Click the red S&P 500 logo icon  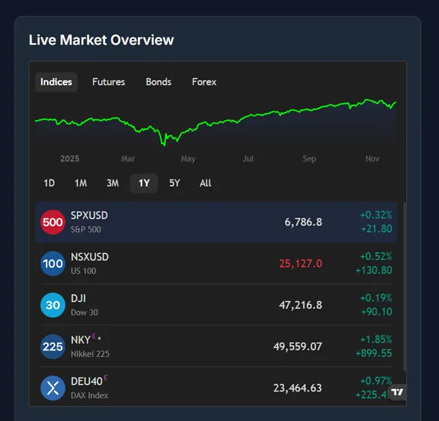click(x=53, y=222)
